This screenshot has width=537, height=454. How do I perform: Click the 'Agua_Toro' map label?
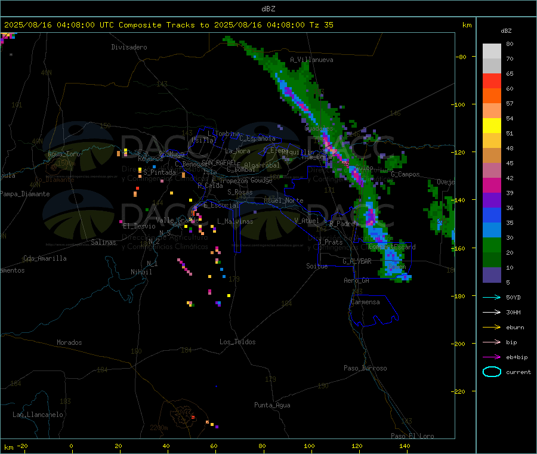(x=64, y=154)
